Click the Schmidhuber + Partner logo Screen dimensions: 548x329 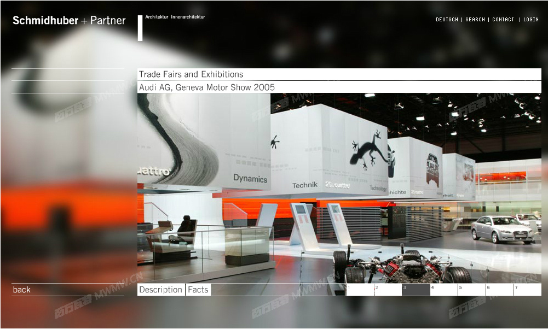click(x=69, y=21)
